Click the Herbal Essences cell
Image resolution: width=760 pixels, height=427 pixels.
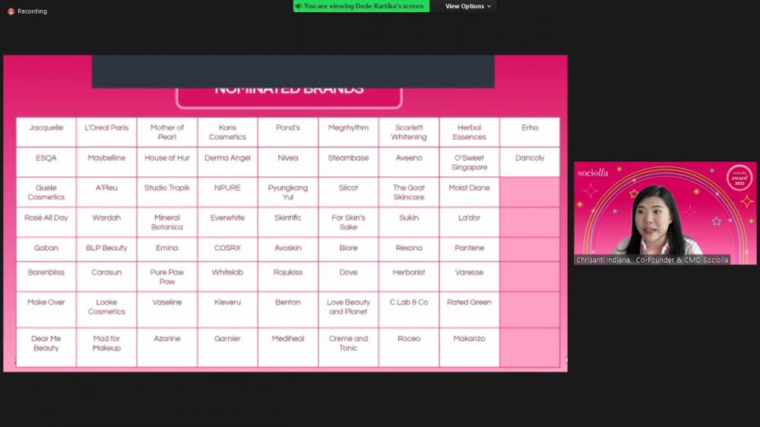469,132
